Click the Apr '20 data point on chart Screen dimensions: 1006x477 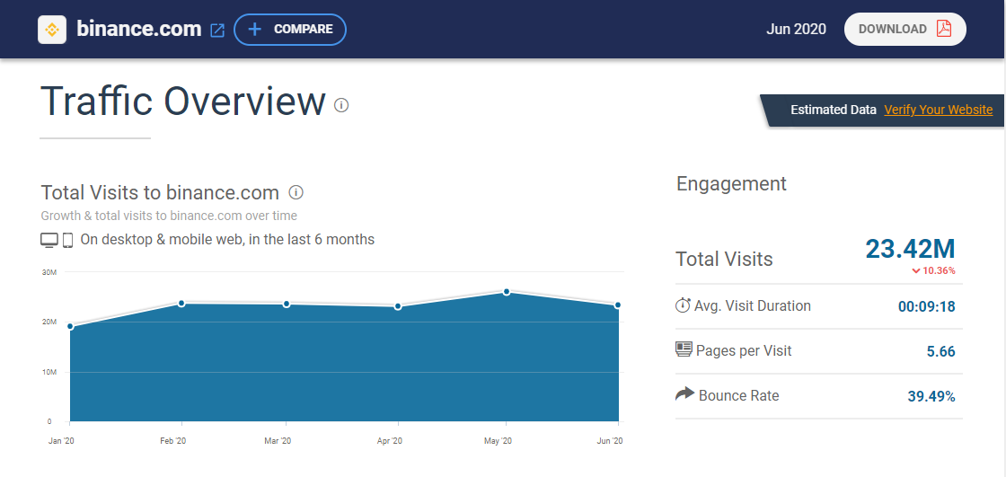398,306
